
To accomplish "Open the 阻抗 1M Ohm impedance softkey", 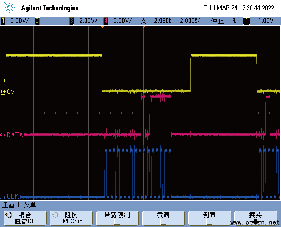I will click(71, 218).
